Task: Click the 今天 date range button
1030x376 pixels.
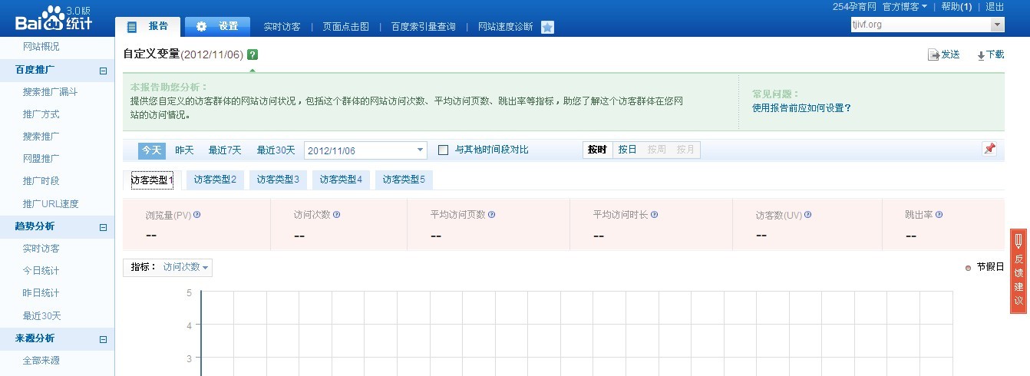Action: (x=151, y=150)
